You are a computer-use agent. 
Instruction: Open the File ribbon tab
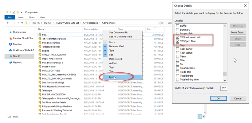[x=10, y=17]
